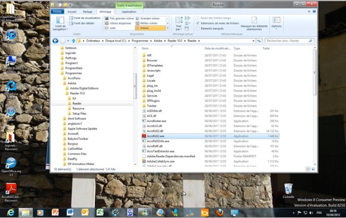Open Internet Explorer from taskbar
346x218 pixels.
click(11, 213)
